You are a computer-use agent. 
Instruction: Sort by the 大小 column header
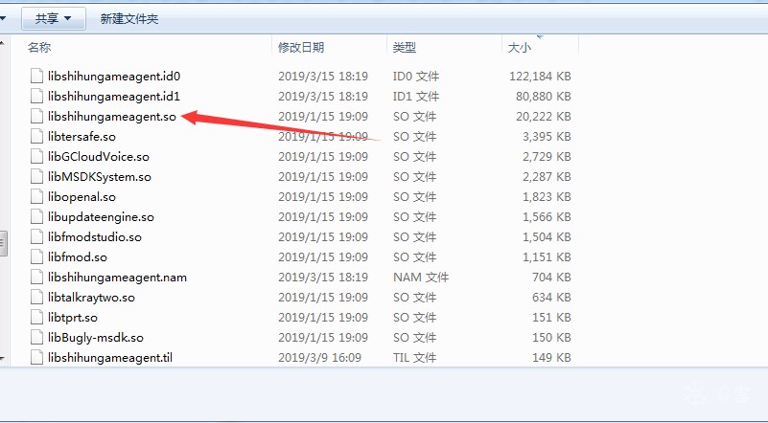[x=519, y=48]
